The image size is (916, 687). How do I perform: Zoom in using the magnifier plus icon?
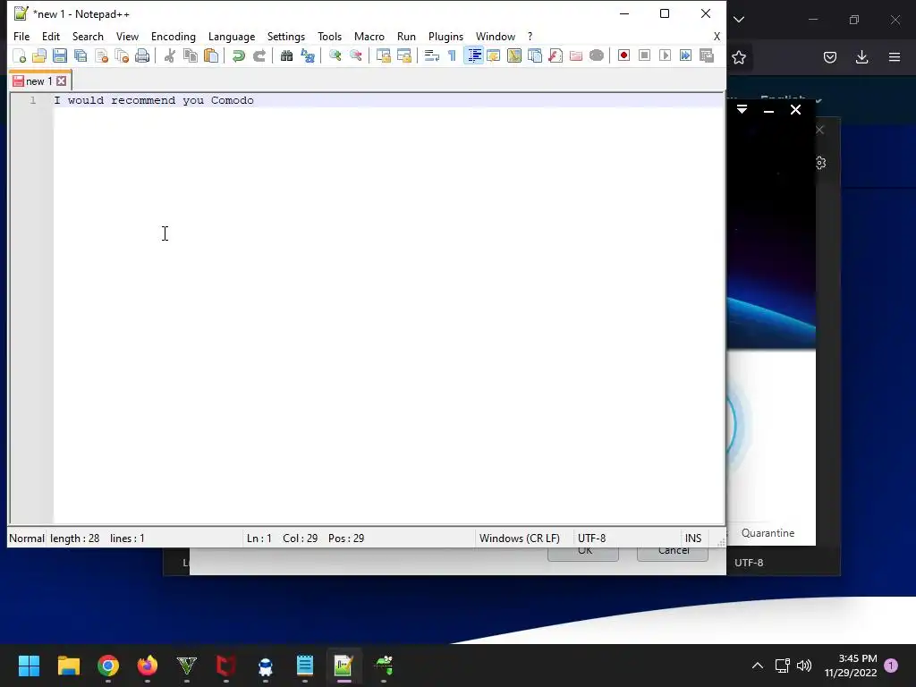click(x=335, y=55)
